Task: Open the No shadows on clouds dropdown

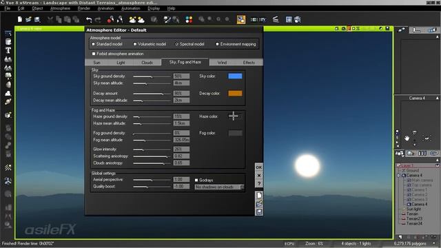Action: (x=219, y=187)
